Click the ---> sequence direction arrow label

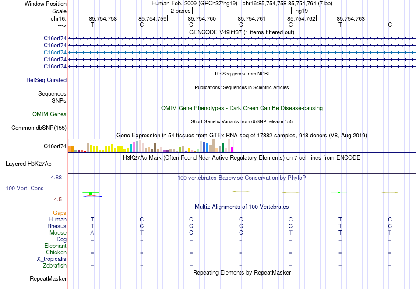tap(62, 25)
